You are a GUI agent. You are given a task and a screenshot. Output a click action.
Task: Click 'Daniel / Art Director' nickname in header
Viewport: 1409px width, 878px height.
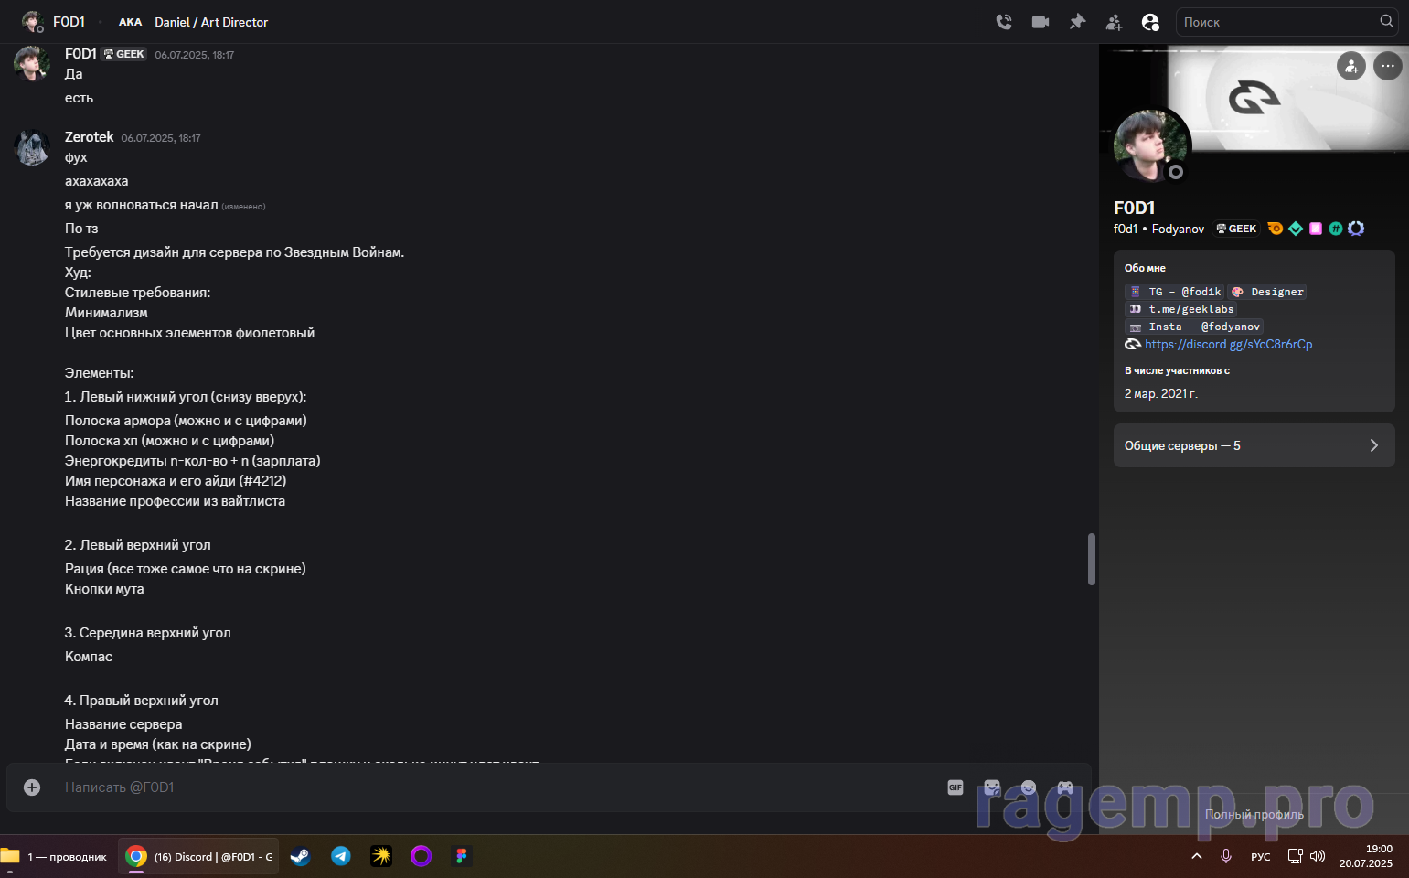(211, 22)
